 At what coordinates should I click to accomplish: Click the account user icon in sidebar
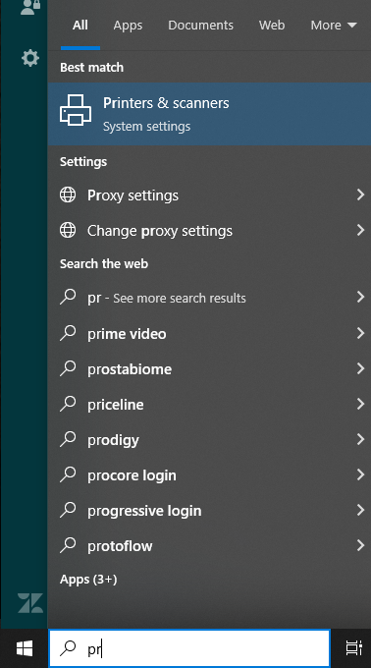coord(29,7)
